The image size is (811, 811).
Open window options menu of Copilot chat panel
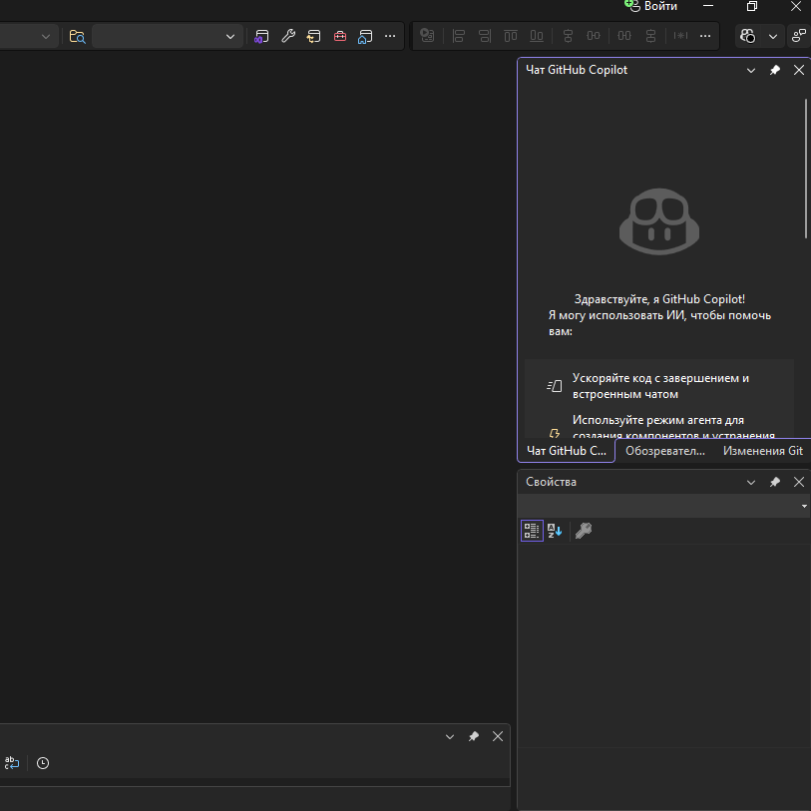click(x=751, y=71)
